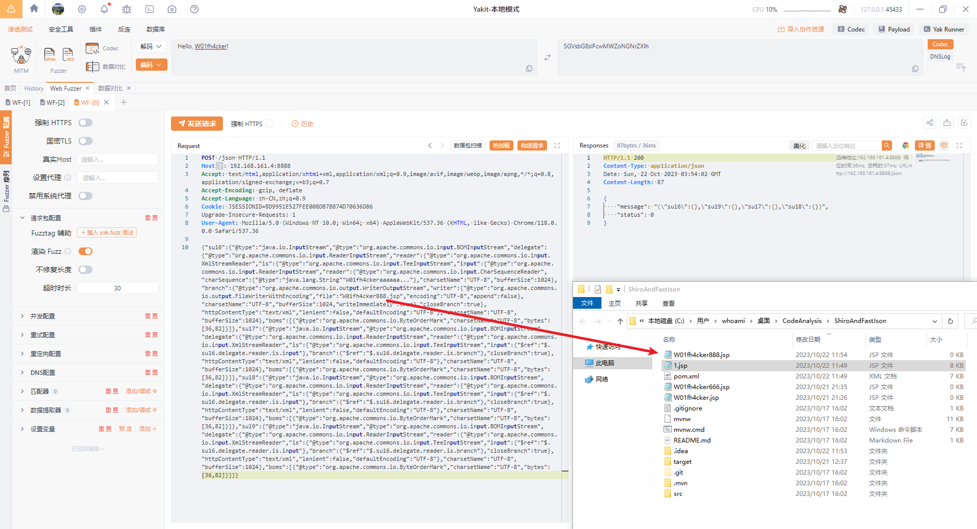Open the Web Fuzzer tool icon
Viewport: 977px width, 529px height.
coord(50,55)
